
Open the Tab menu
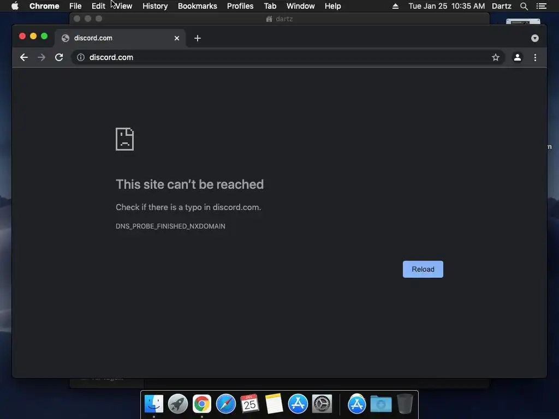(270, 6)
